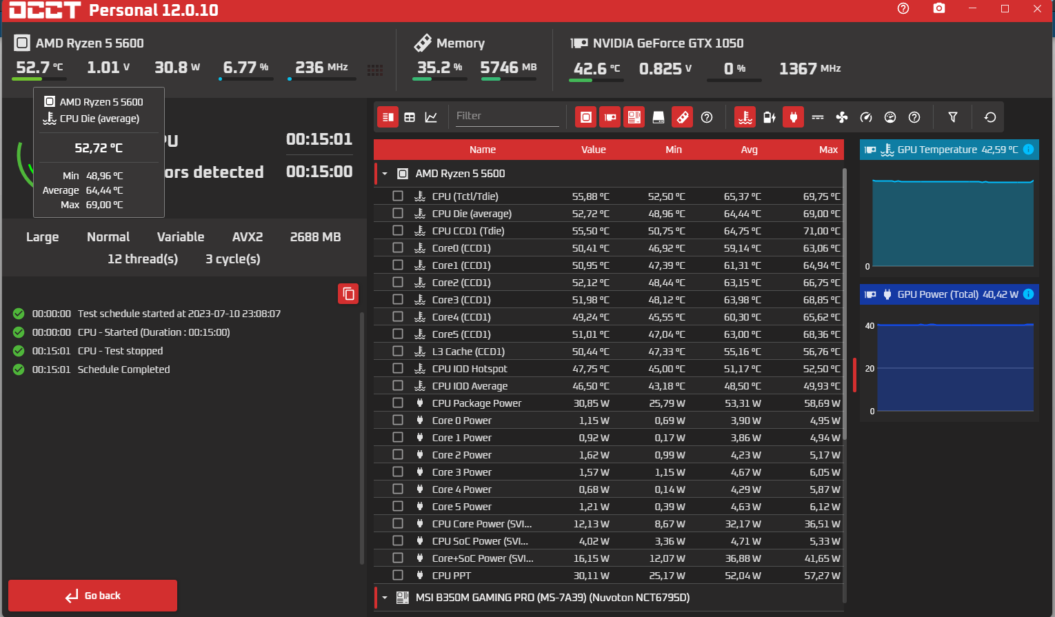
Task: Toggle the unknown sensor type question mark
Action: coord(914,117)
